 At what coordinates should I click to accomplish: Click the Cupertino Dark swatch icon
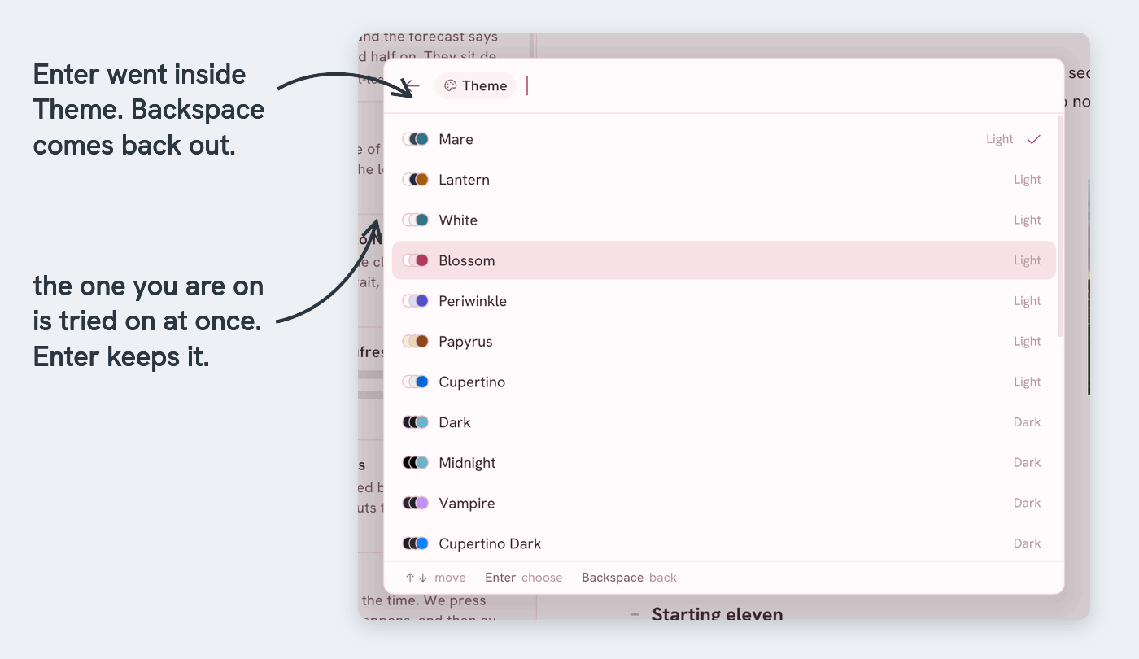[x=416, y=543]
